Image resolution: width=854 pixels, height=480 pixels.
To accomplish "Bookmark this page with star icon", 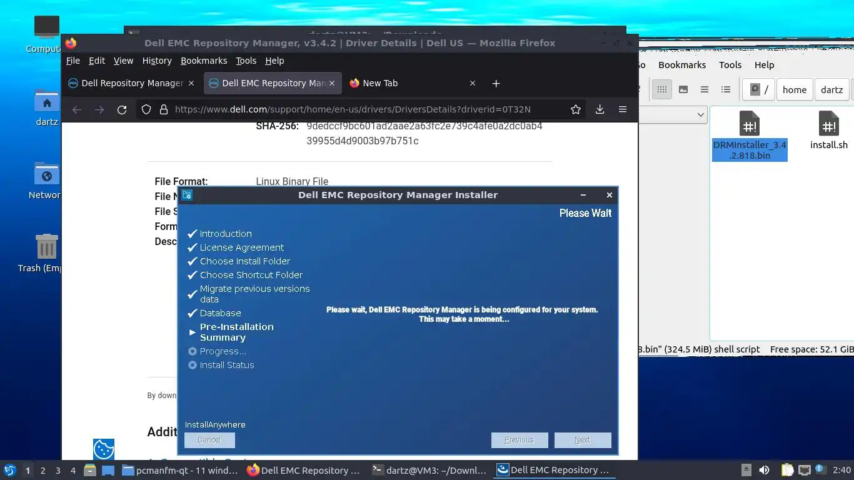I will point(576,109).
